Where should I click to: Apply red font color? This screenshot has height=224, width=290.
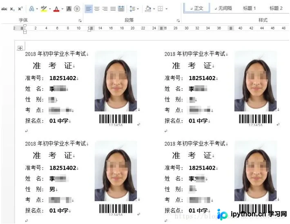[x=56, y=9]
